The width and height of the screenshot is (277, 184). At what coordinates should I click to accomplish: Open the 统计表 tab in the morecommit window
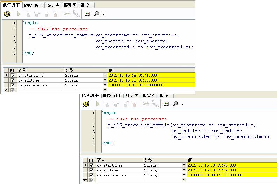coord(53,6)
